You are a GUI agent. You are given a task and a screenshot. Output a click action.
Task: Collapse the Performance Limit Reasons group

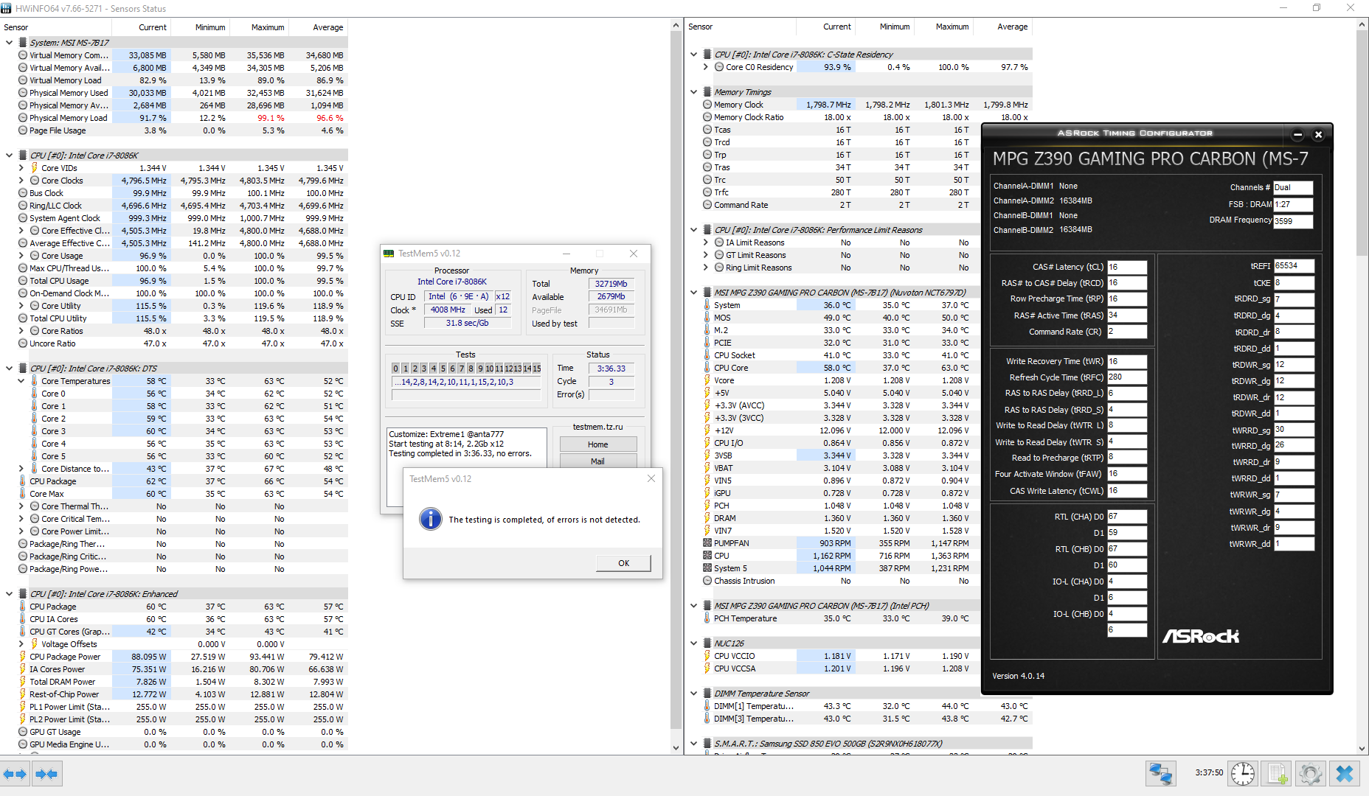pos(693,230)
